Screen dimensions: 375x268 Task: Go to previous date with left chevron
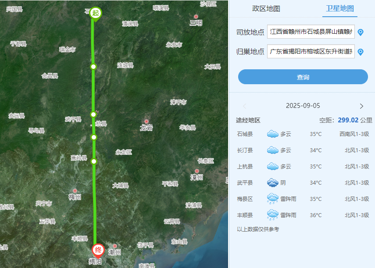245,106
